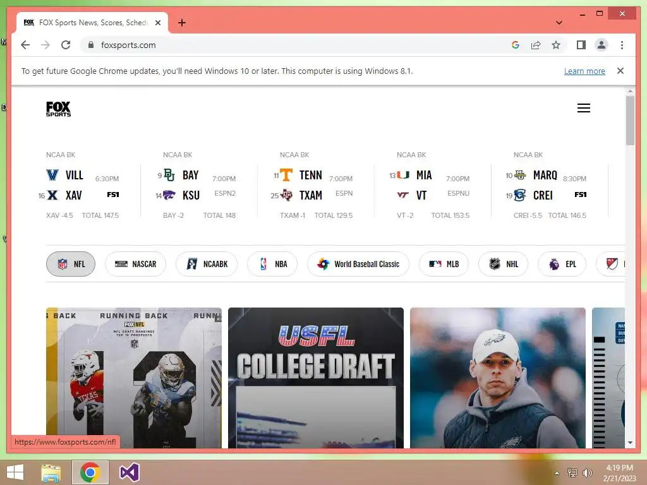Open the TENN vs TXAM game

click(316, 185)
